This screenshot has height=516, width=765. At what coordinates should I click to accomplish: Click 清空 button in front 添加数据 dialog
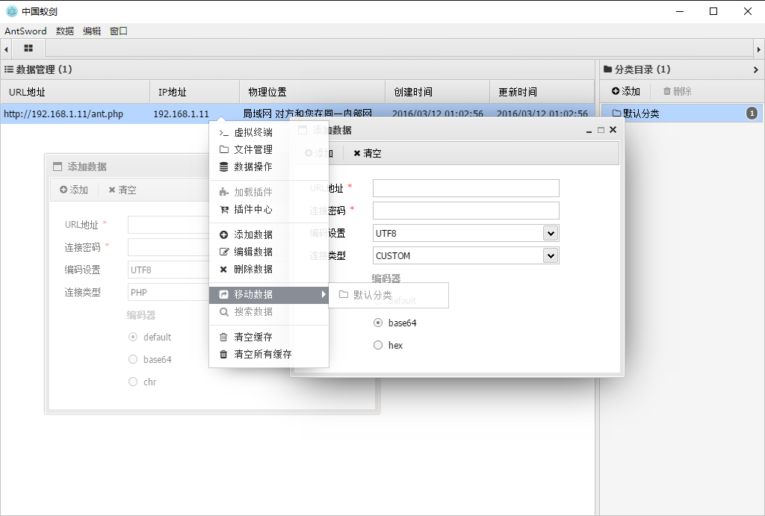368,153
